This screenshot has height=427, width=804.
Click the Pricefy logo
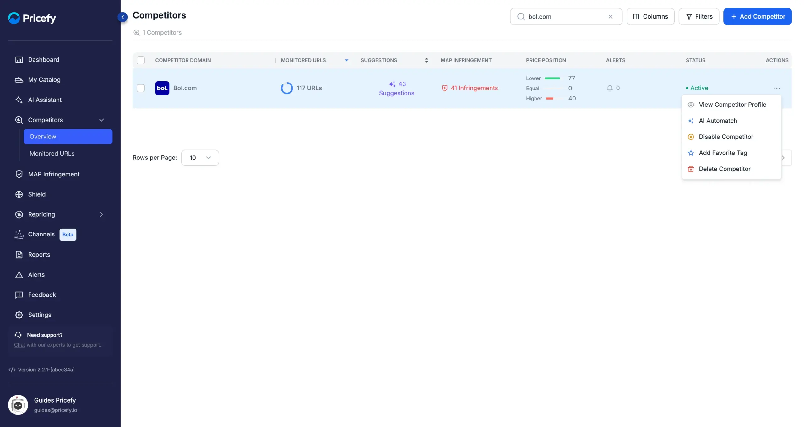pos(32,18)
